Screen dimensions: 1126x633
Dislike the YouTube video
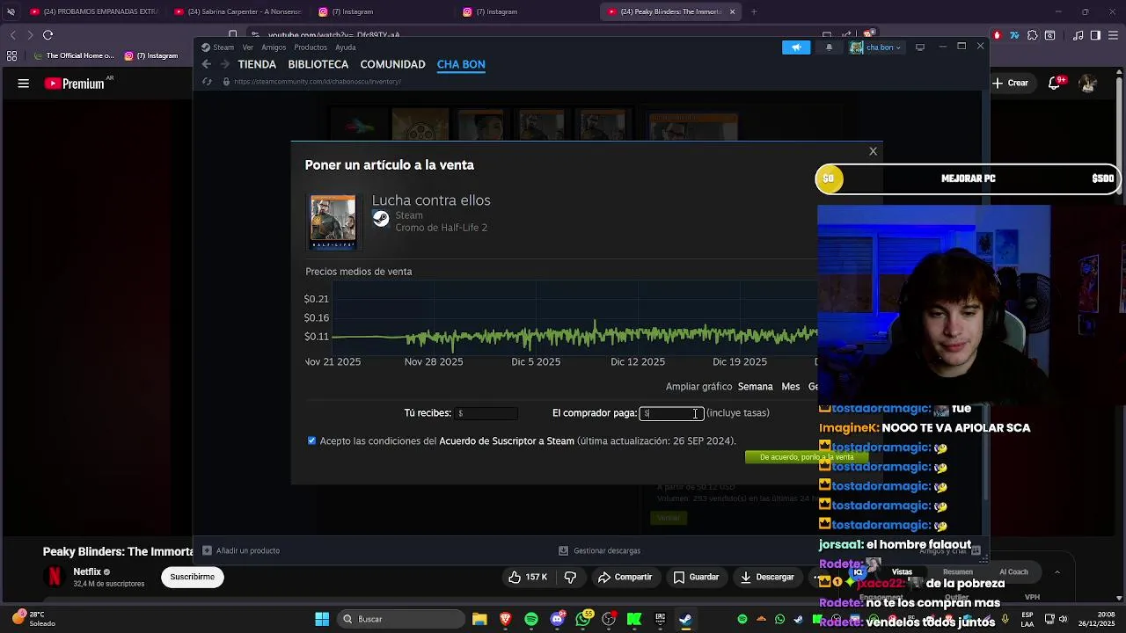[570, 577]
